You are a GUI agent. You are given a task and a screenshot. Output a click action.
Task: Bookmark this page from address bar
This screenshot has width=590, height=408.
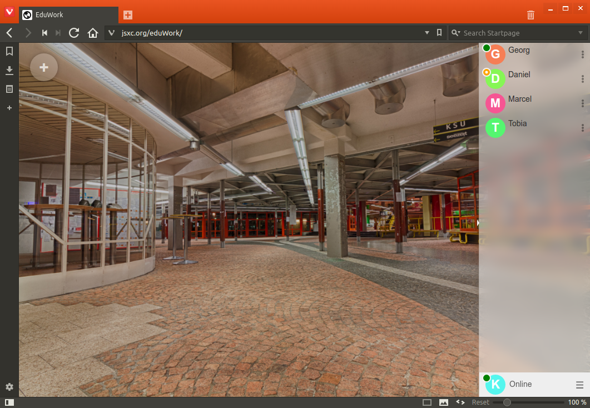click(439, 33)
